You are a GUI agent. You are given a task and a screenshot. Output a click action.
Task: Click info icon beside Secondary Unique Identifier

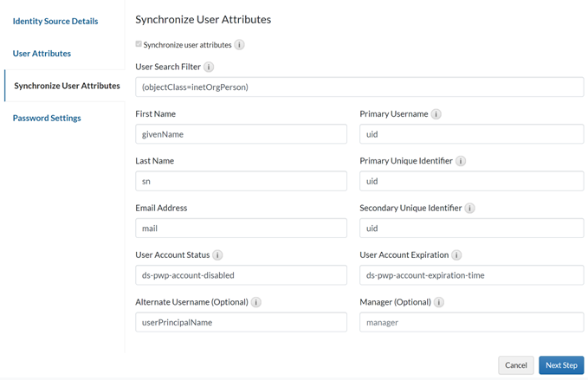tap(469, 209)
